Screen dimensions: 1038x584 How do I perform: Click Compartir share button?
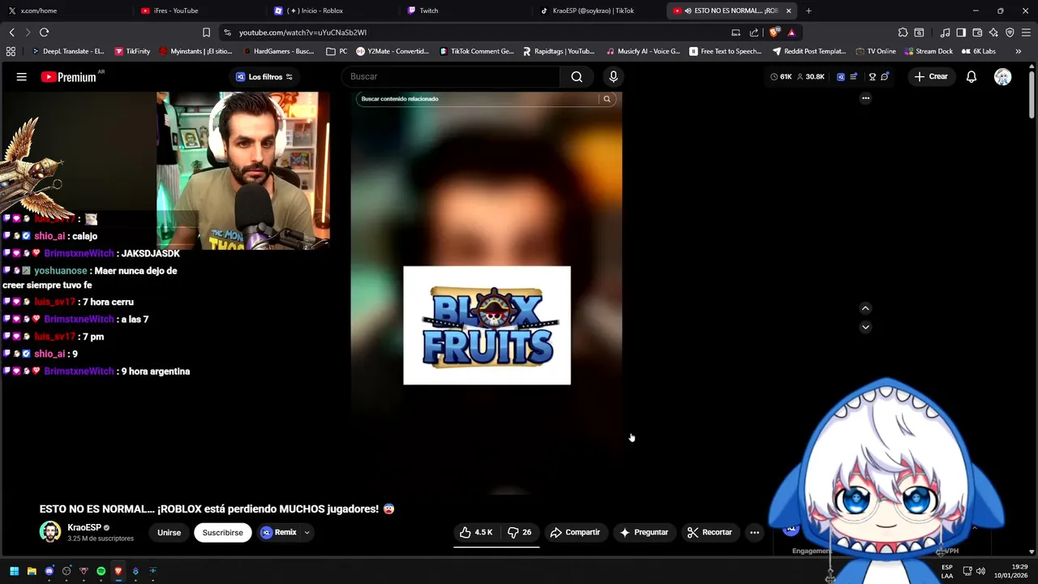(x=575, y=532)
